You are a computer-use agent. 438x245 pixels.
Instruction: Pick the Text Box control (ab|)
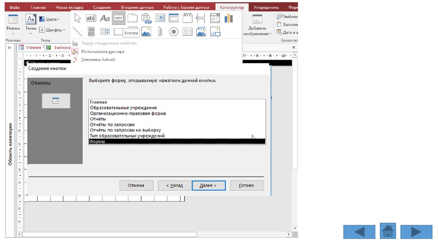pyautogui.click(x=91, y=18)
